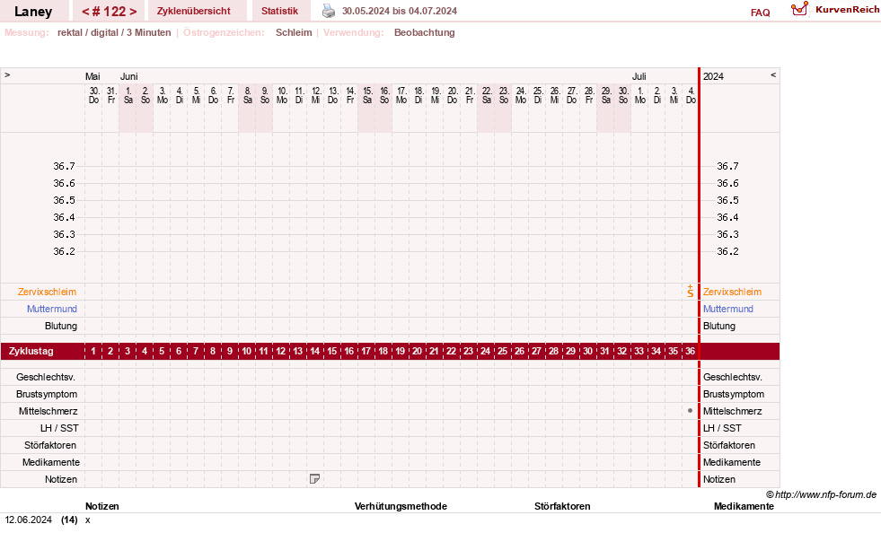Click the 4. Do date in Juli
Viewport: 881px width, 559px height.
[691, 95]
